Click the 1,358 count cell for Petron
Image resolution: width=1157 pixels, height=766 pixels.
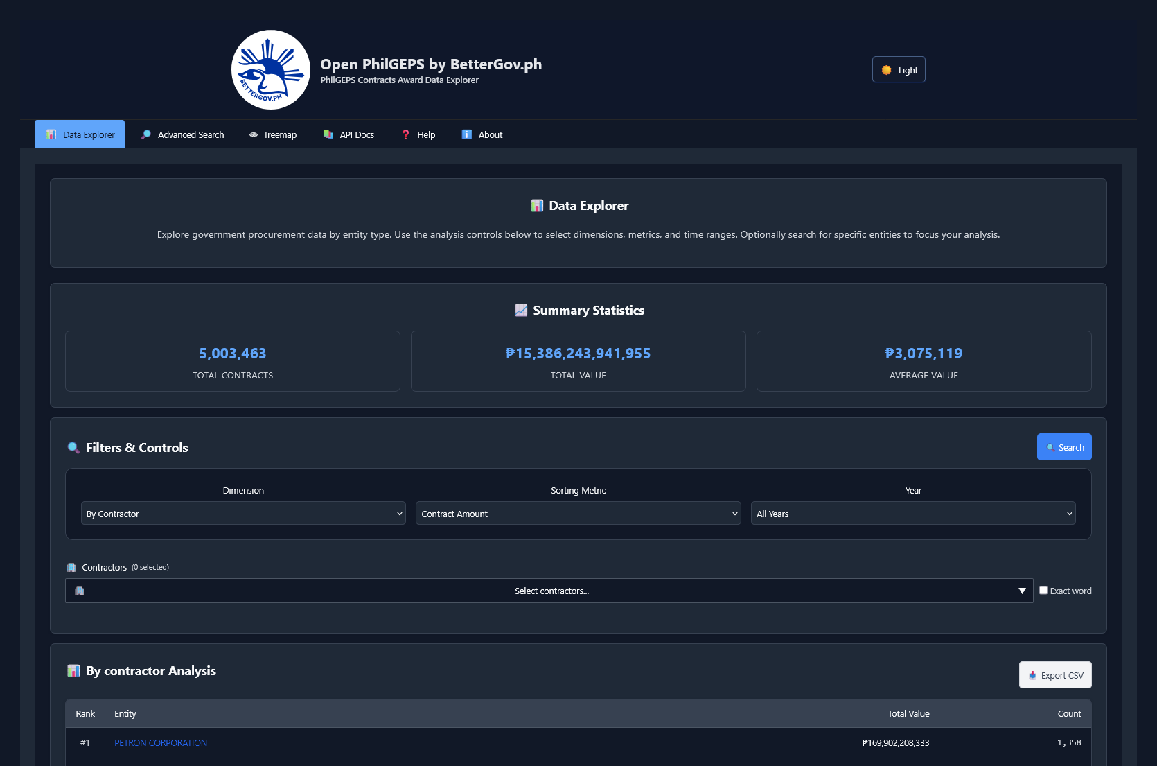[1069, 742]
